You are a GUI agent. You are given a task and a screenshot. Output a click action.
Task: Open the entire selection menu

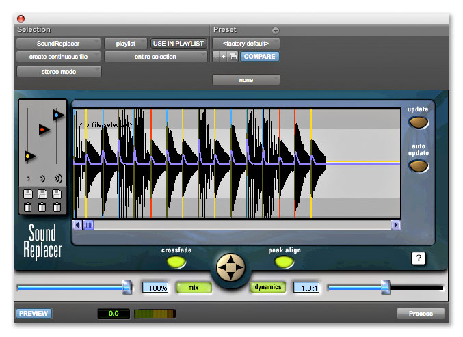(155, 57)
